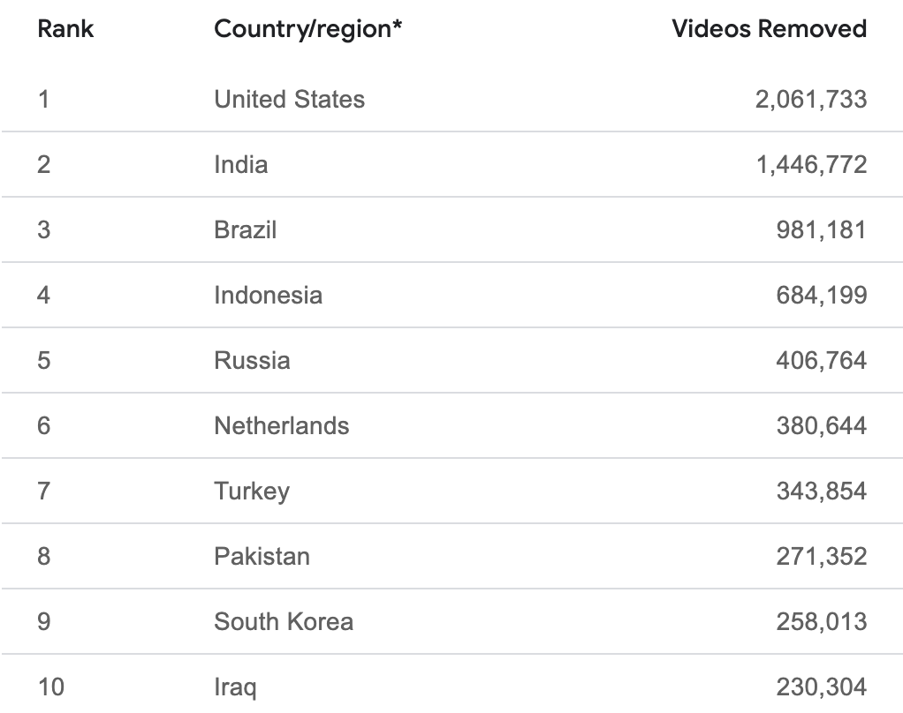Click the Russia country cell

click(252, 361)
